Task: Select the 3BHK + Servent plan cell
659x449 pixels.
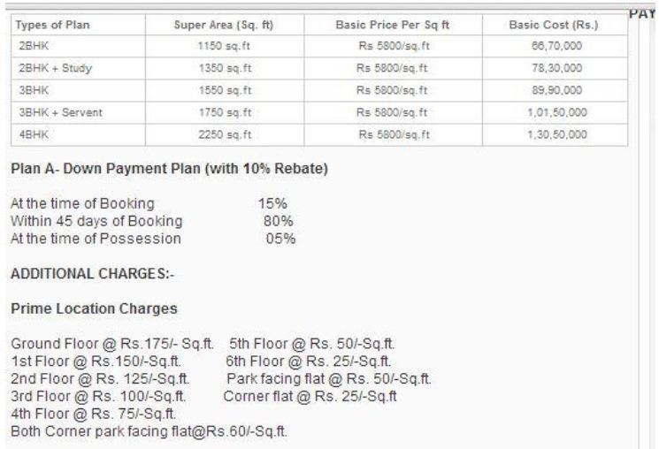Action: pyautogui.click(x=60, y=112)
